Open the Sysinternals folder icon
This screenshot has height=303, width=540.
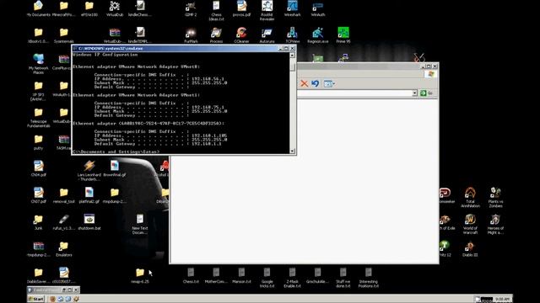tap(64, 35)
